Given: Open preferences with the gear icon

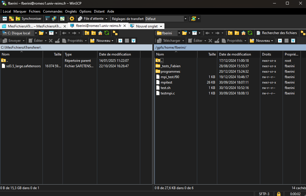Looking at the screenshot, I should click(x=72, y=19).
